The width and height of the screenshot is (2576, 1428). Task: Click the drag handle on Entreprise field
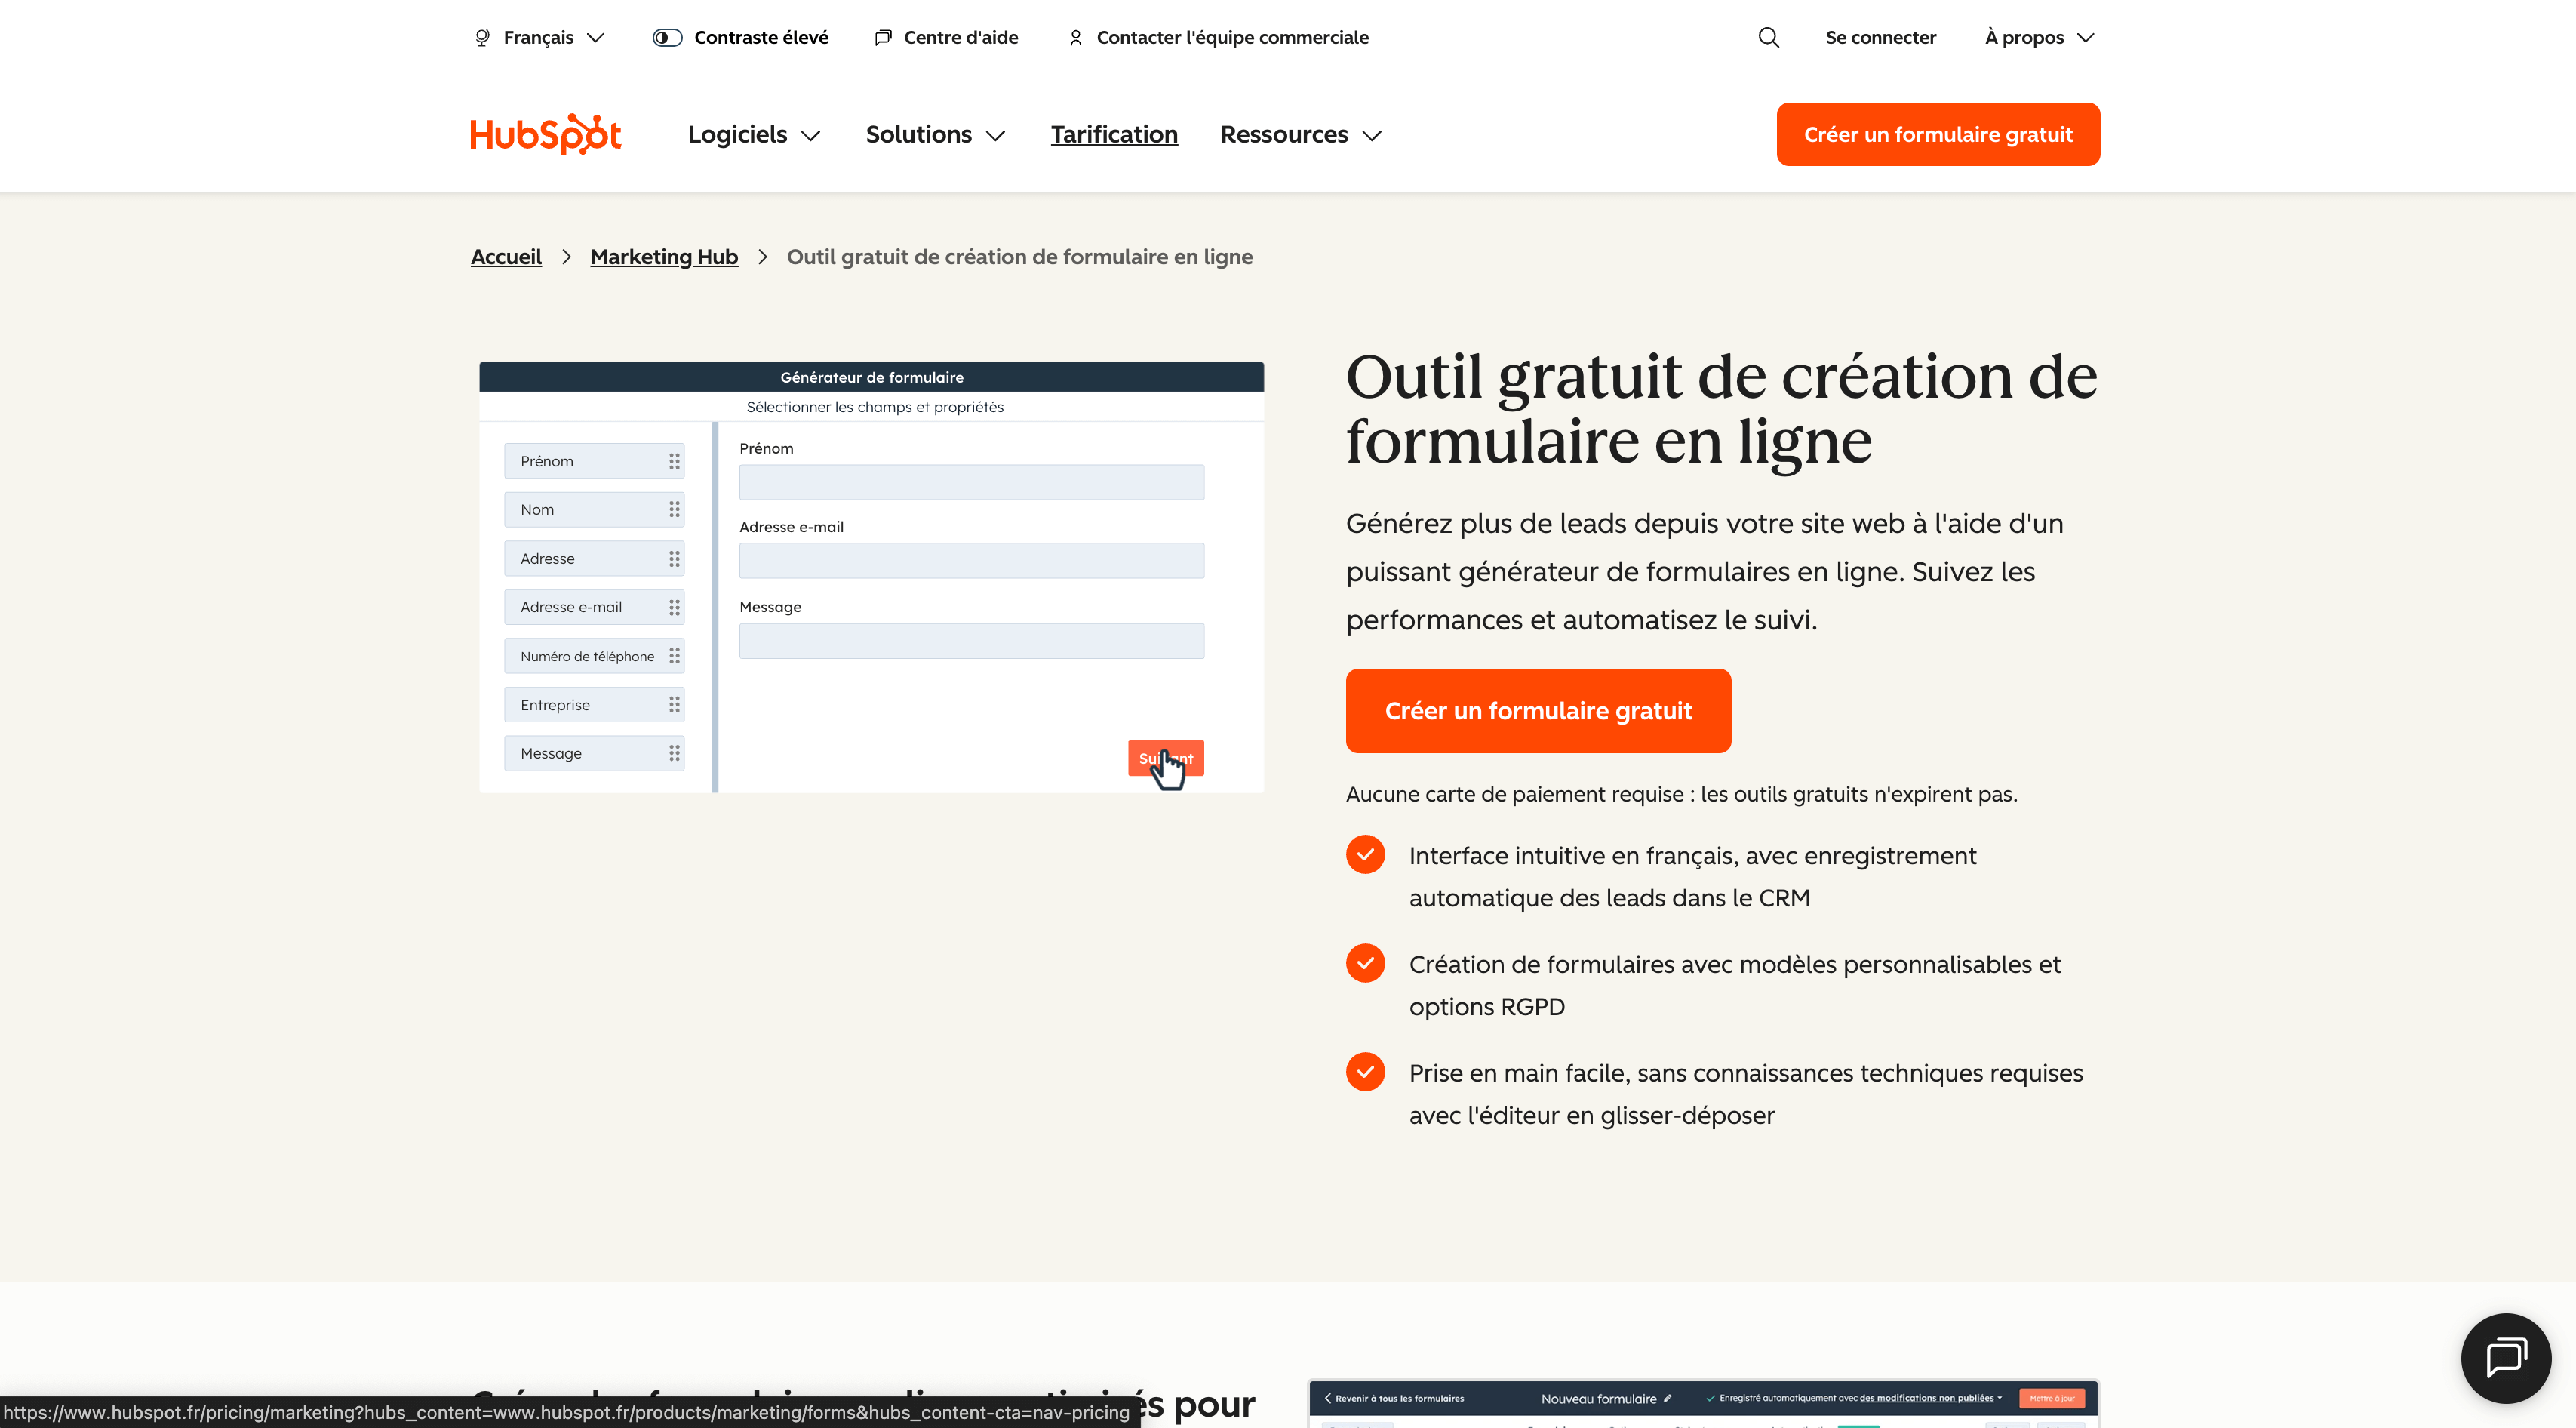pos(674,705)
